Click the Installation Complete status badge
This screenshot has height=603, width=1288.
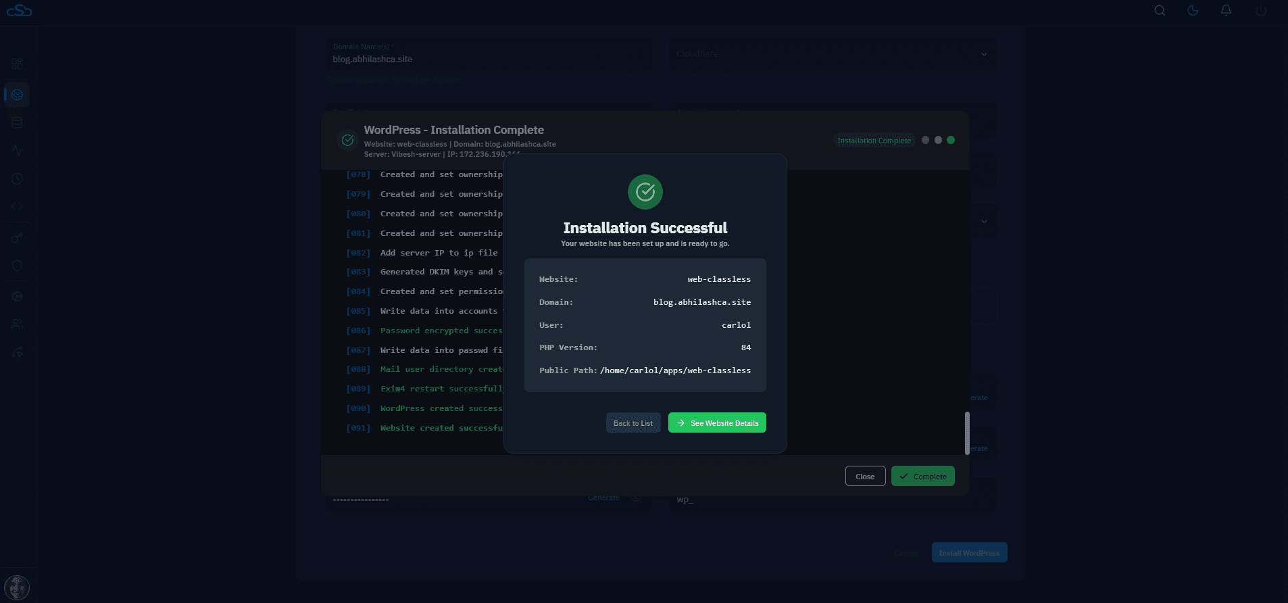(874, 141)
